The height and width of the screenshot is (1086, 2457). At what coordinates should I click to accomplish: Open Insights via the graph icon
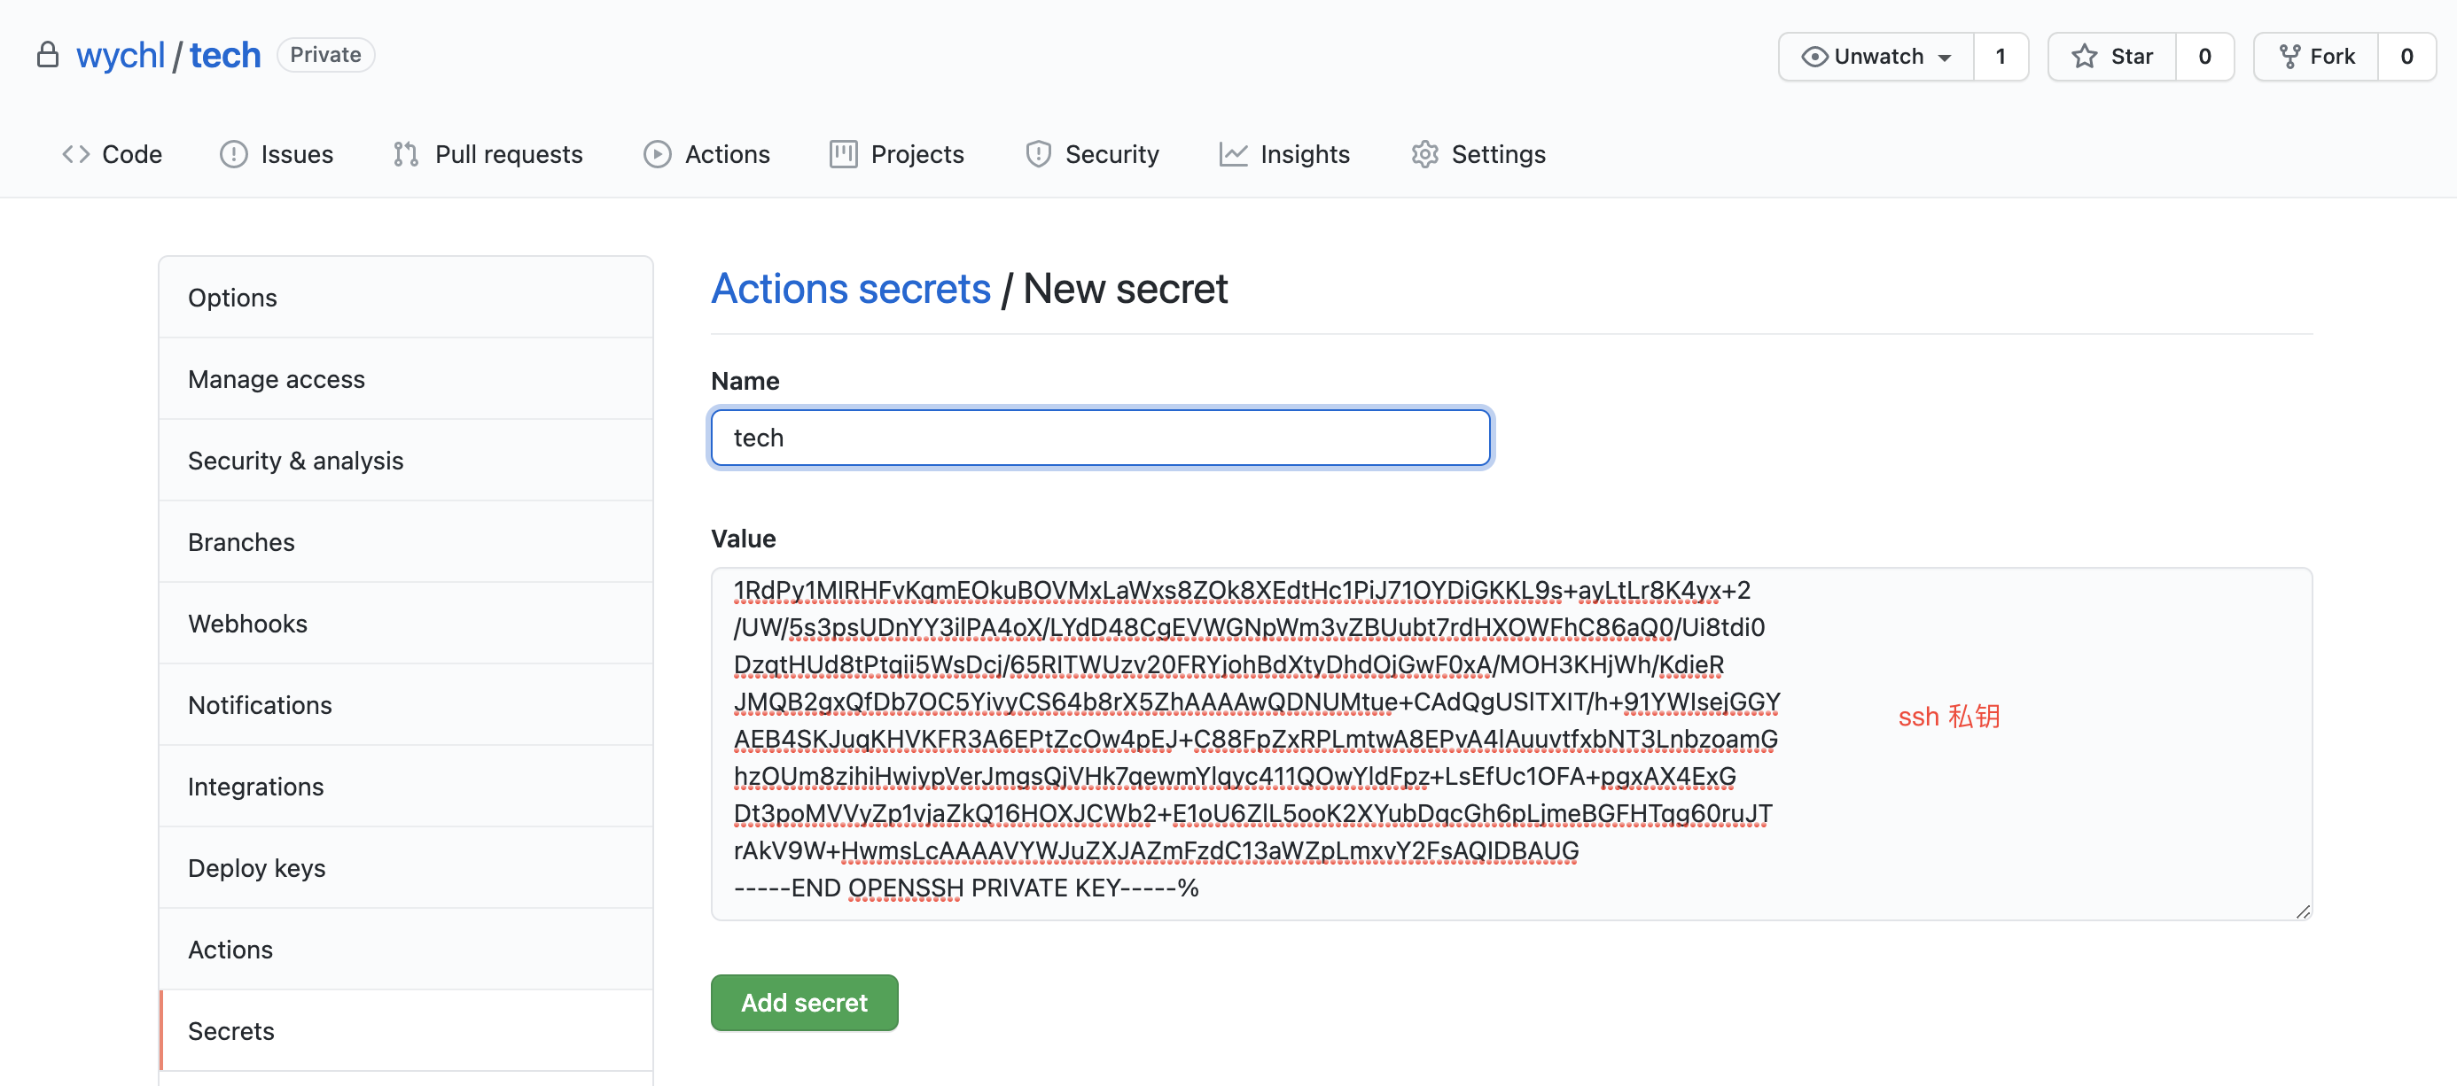(1231, 153)
